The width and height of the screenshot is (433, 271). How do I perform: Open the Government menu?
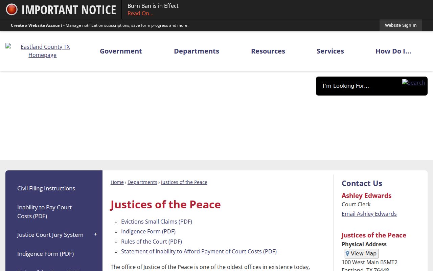tap(121, 51)
